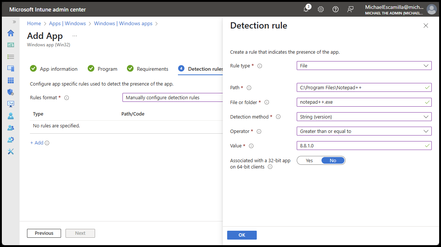Viewport: 441px width, 247px height.
Task: Keep 32-bit app association set to No
Action: (x=333, y=160)
